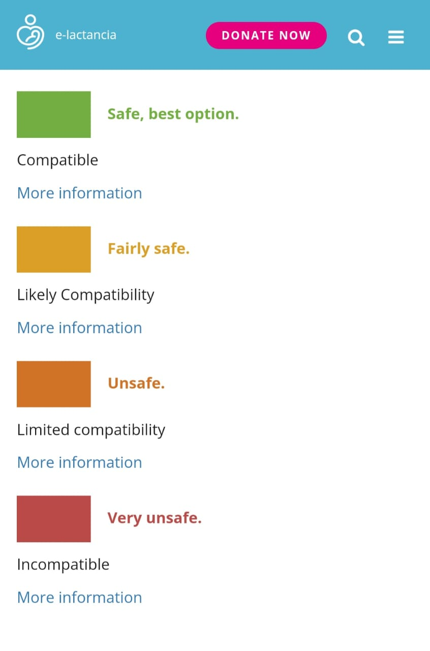Open the hamburger menu icon
The height and width of the screenshot is (651, 430).
pyautogui.click(x=396, y=37)
